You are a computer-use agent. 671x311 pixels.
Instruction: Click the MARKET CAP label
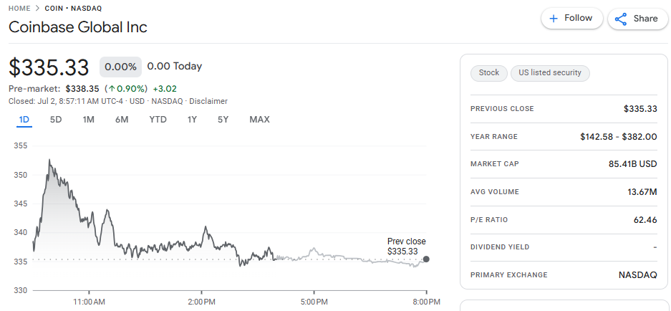point(494,164)
